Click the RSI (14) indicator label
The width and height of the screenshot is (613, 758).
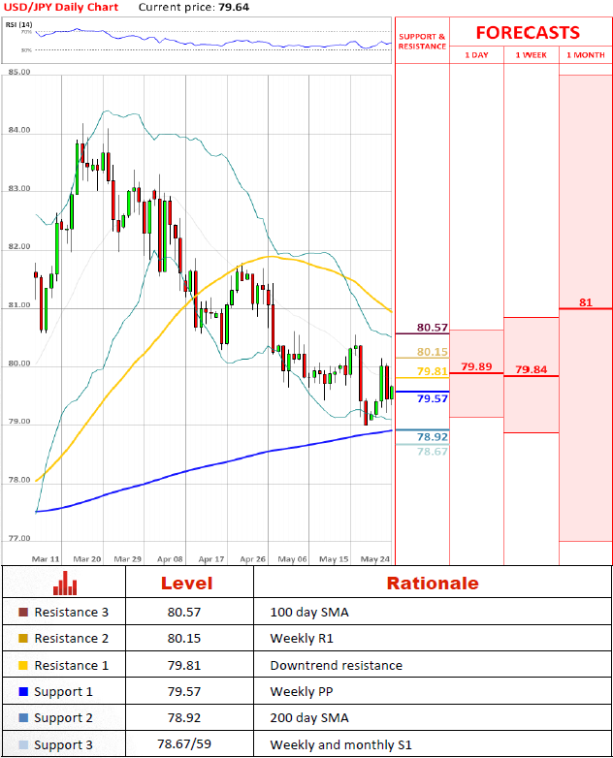[x=18, y=24]
